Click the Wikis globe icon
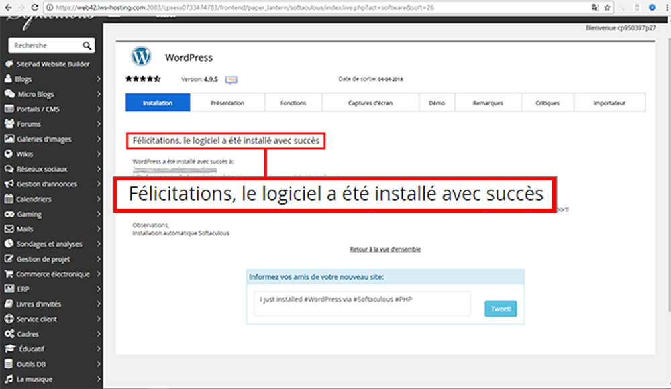The height and width of the screenshot is (389, 671). [x=9, y=154]
